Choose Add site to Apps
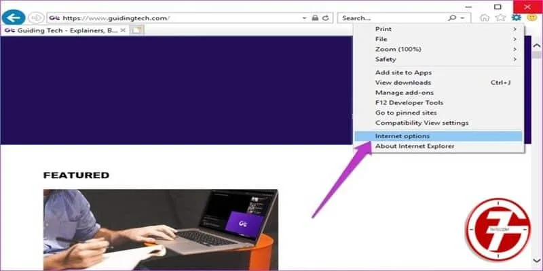543x271 pixels. [x=438, y=72]
